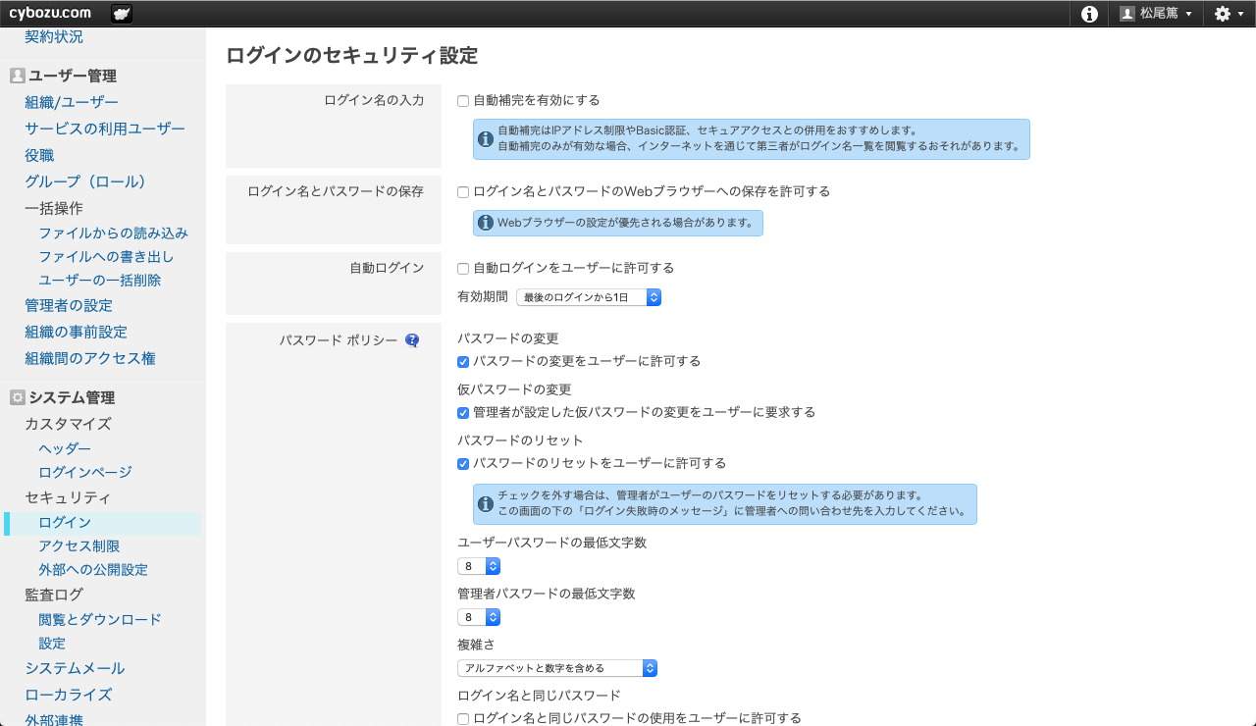Image resolution: width=1256 pixels, height=726 pixels.
Task: Uncheck パスワードの変更をユーザーに許可する
Action: (x=463, y=362)
